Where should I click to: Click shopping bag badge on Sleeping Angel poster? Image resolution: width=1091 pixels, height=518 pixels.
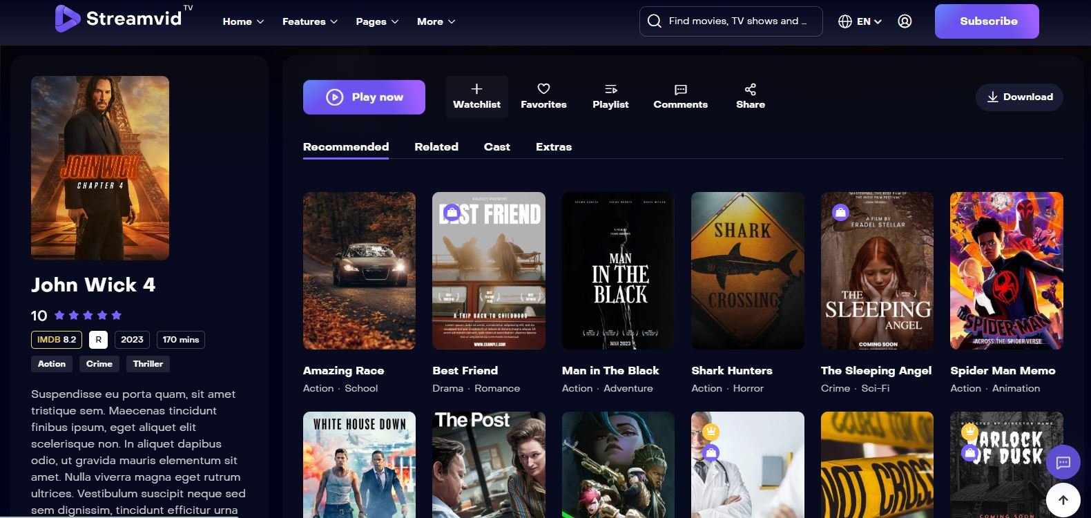tap(840, 211)
